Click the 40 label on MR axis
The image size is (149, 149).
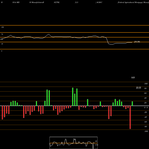pyautogui.click(x=145, y=98)
